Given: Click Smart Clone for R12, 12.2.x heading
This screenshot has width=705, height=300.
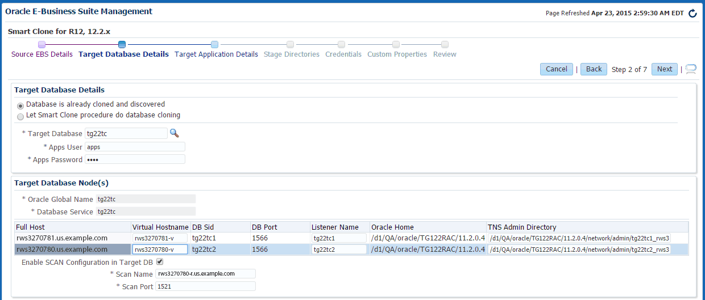Looking at the screenshot, I should [59, 31].
